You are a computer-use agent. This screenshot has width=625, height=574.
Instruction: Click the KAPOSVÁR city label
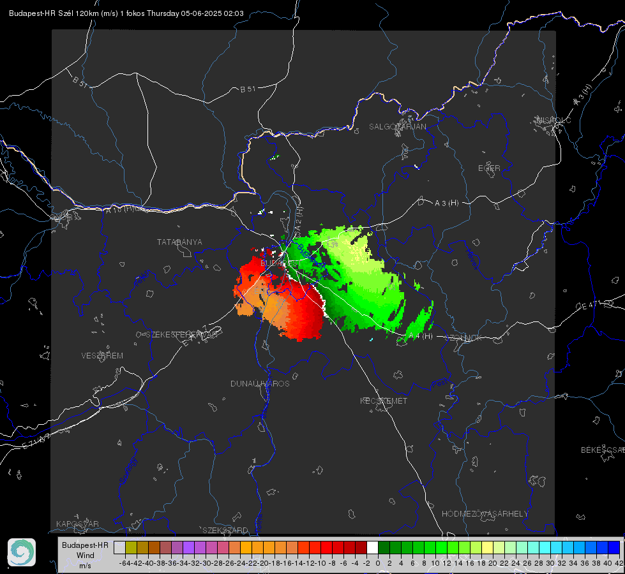(77, 524)
